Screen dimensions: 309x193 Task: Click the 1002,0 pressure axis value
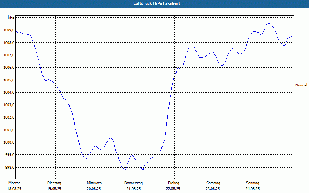click(9, 117)
